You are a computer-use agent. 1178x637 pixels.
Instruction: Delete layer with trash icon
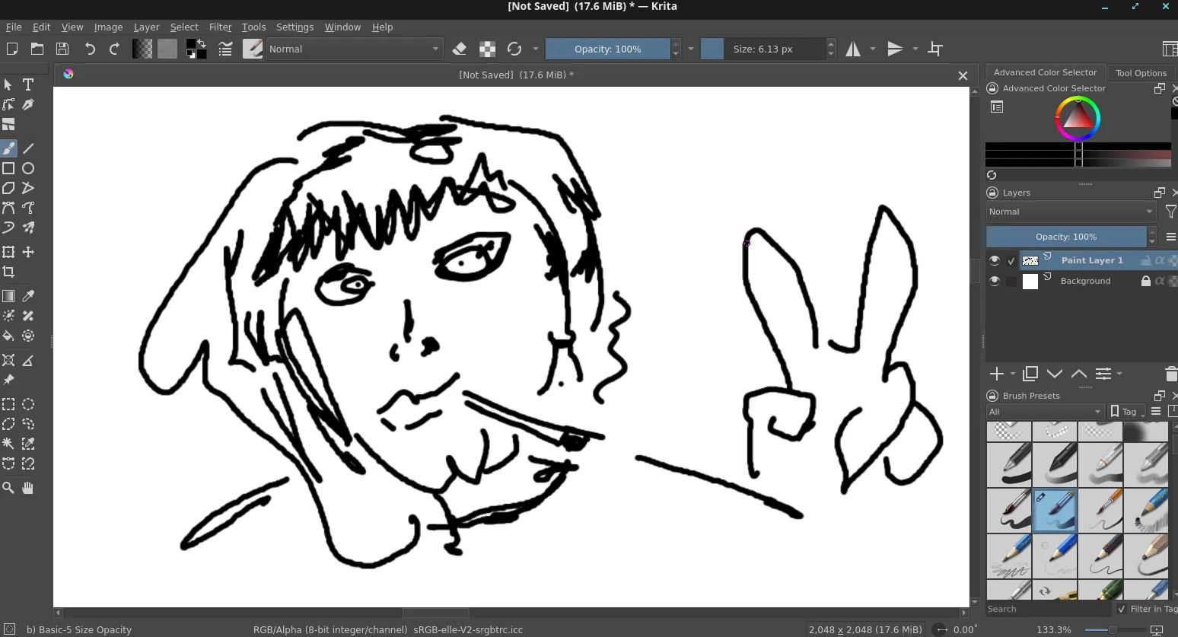point(1171,374)
